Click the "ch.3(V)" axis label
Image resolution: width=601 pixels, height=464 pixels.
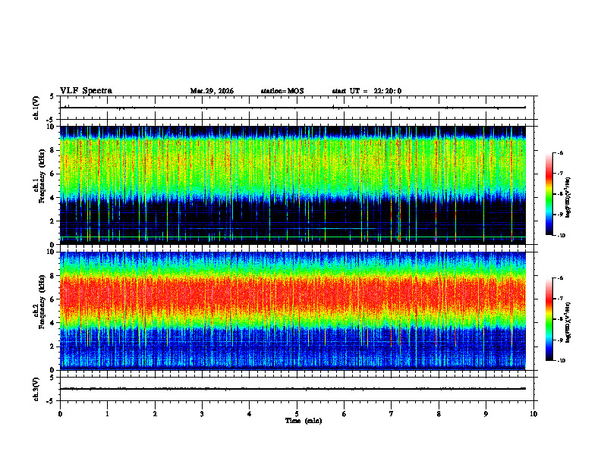point(36,389)
